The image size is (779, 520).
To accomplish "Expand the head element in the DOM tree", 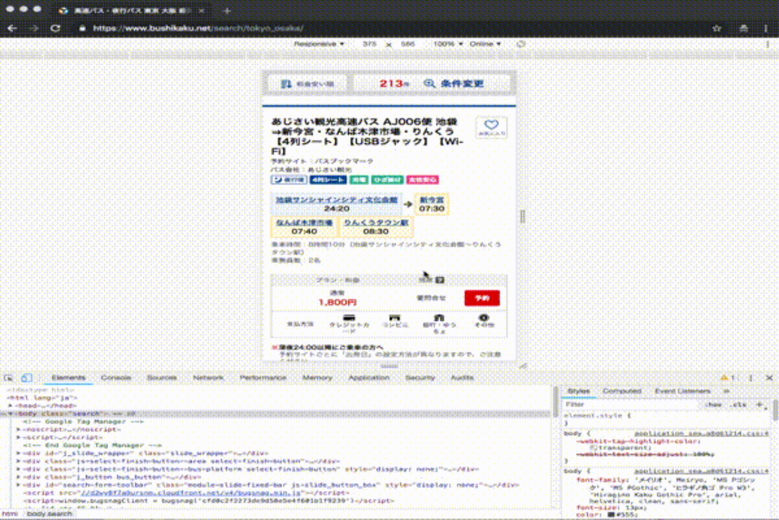I will pyautogui.click(x=10, y=406).
